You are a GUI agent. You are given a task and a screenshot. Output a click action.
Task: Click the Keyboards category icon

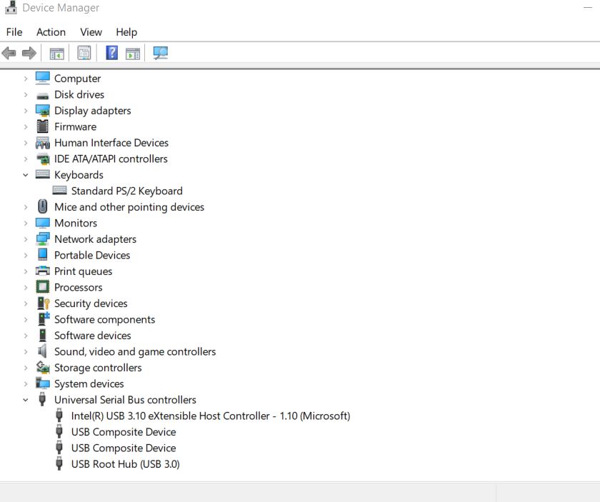click(42, 174)
